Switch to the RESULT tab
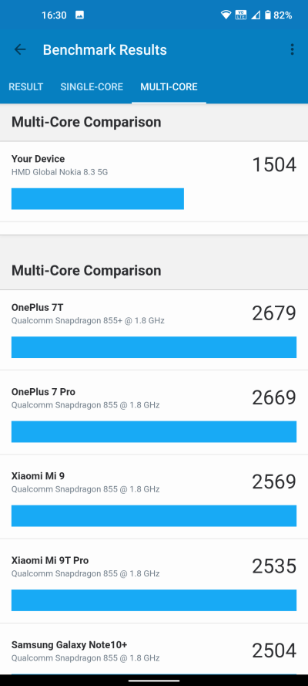Viewport: 308px width, 686px height. point(25,86)
